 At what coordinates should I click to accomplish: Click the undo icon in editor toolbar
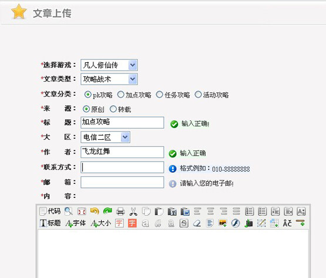click(95, 212)
